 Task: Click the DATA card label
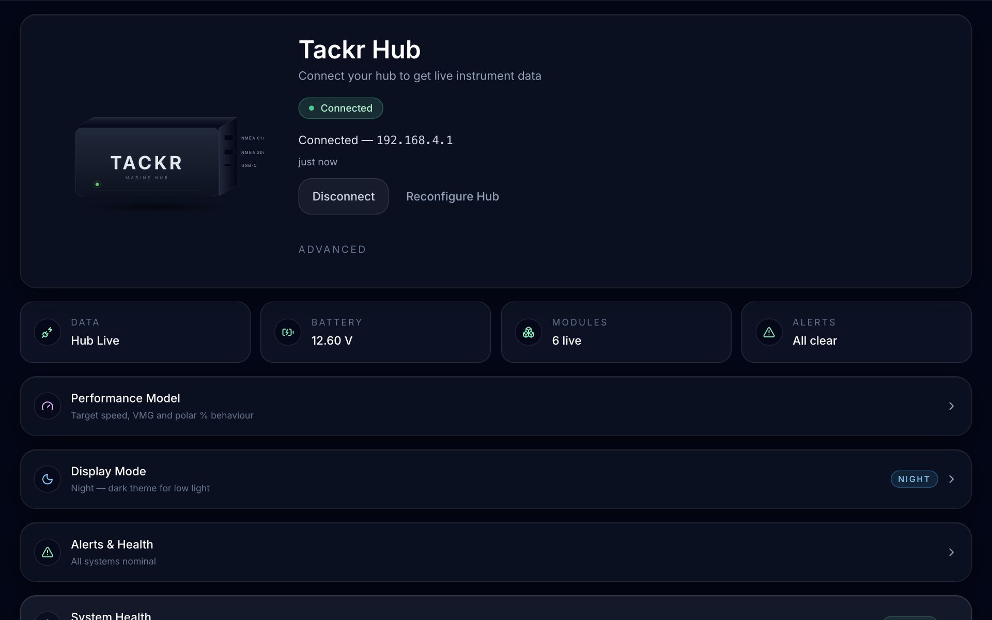(x=85, y=322)
